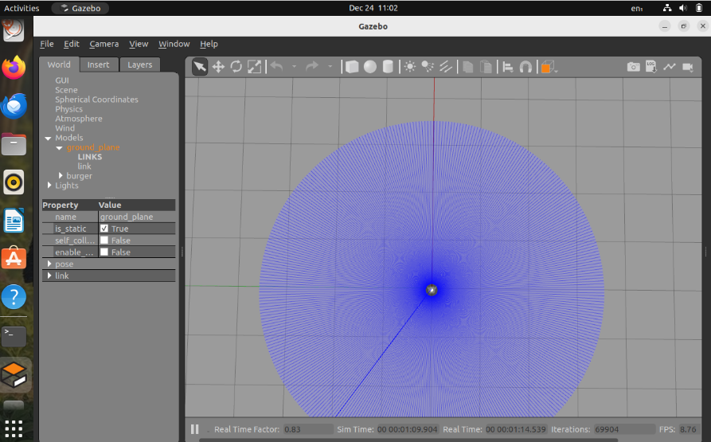Screen dimensions: 711x442
Task: Insert a box shape
Action: point(352,67)
